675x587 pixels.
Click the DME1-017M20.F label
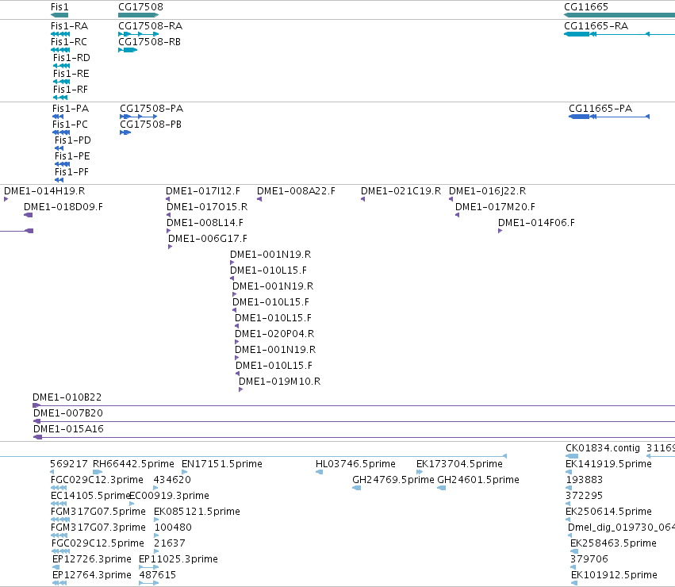495,207
